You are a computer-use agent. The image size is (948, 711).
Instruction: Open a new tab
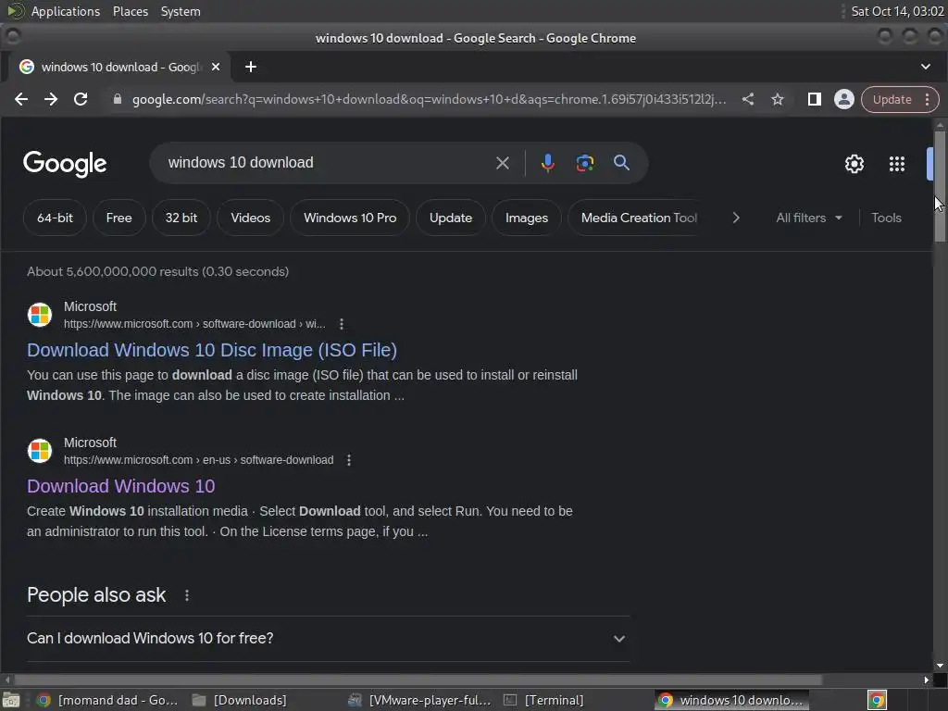[251, 67]
